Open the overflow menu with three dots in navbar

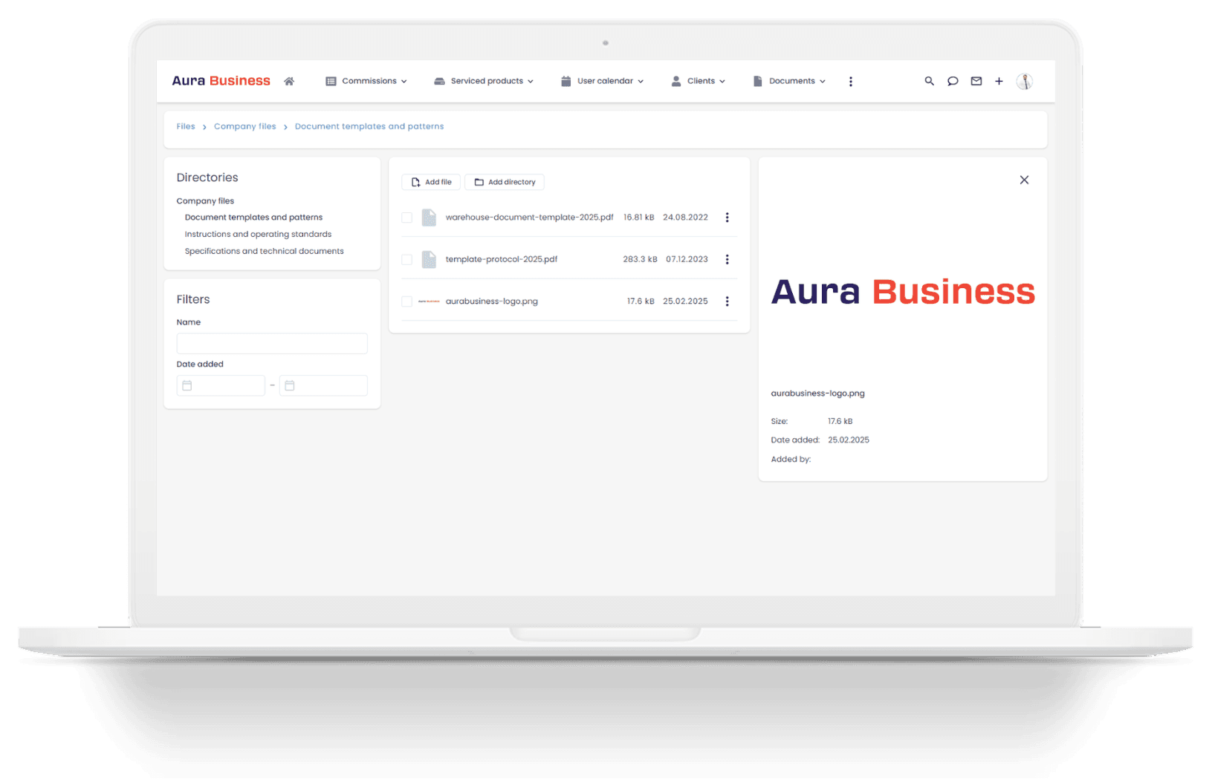[x=851, y=81]
